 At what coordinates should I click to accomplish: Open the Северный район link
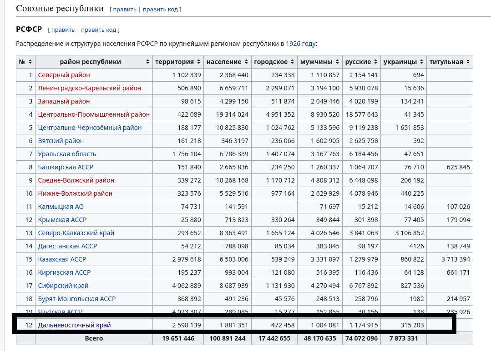point(64,75)
